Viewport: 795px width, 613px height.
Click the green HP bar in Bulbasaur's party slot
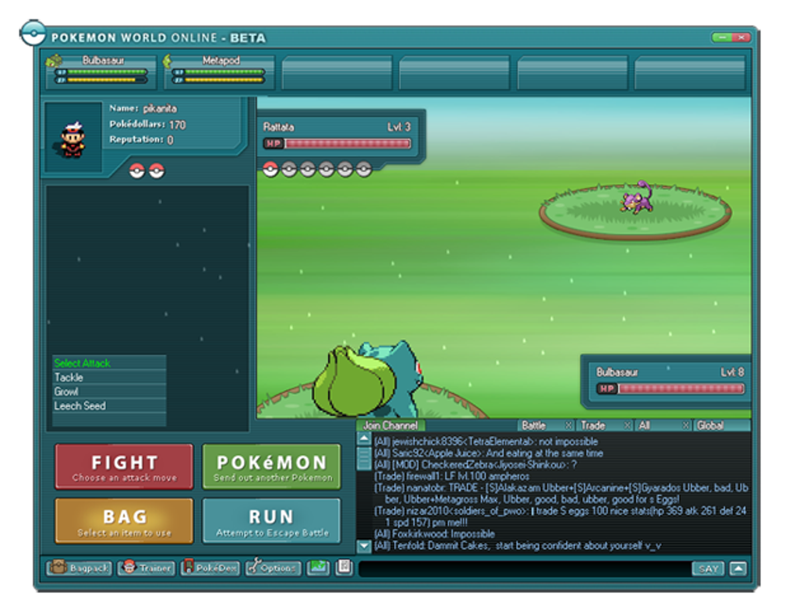102,72
